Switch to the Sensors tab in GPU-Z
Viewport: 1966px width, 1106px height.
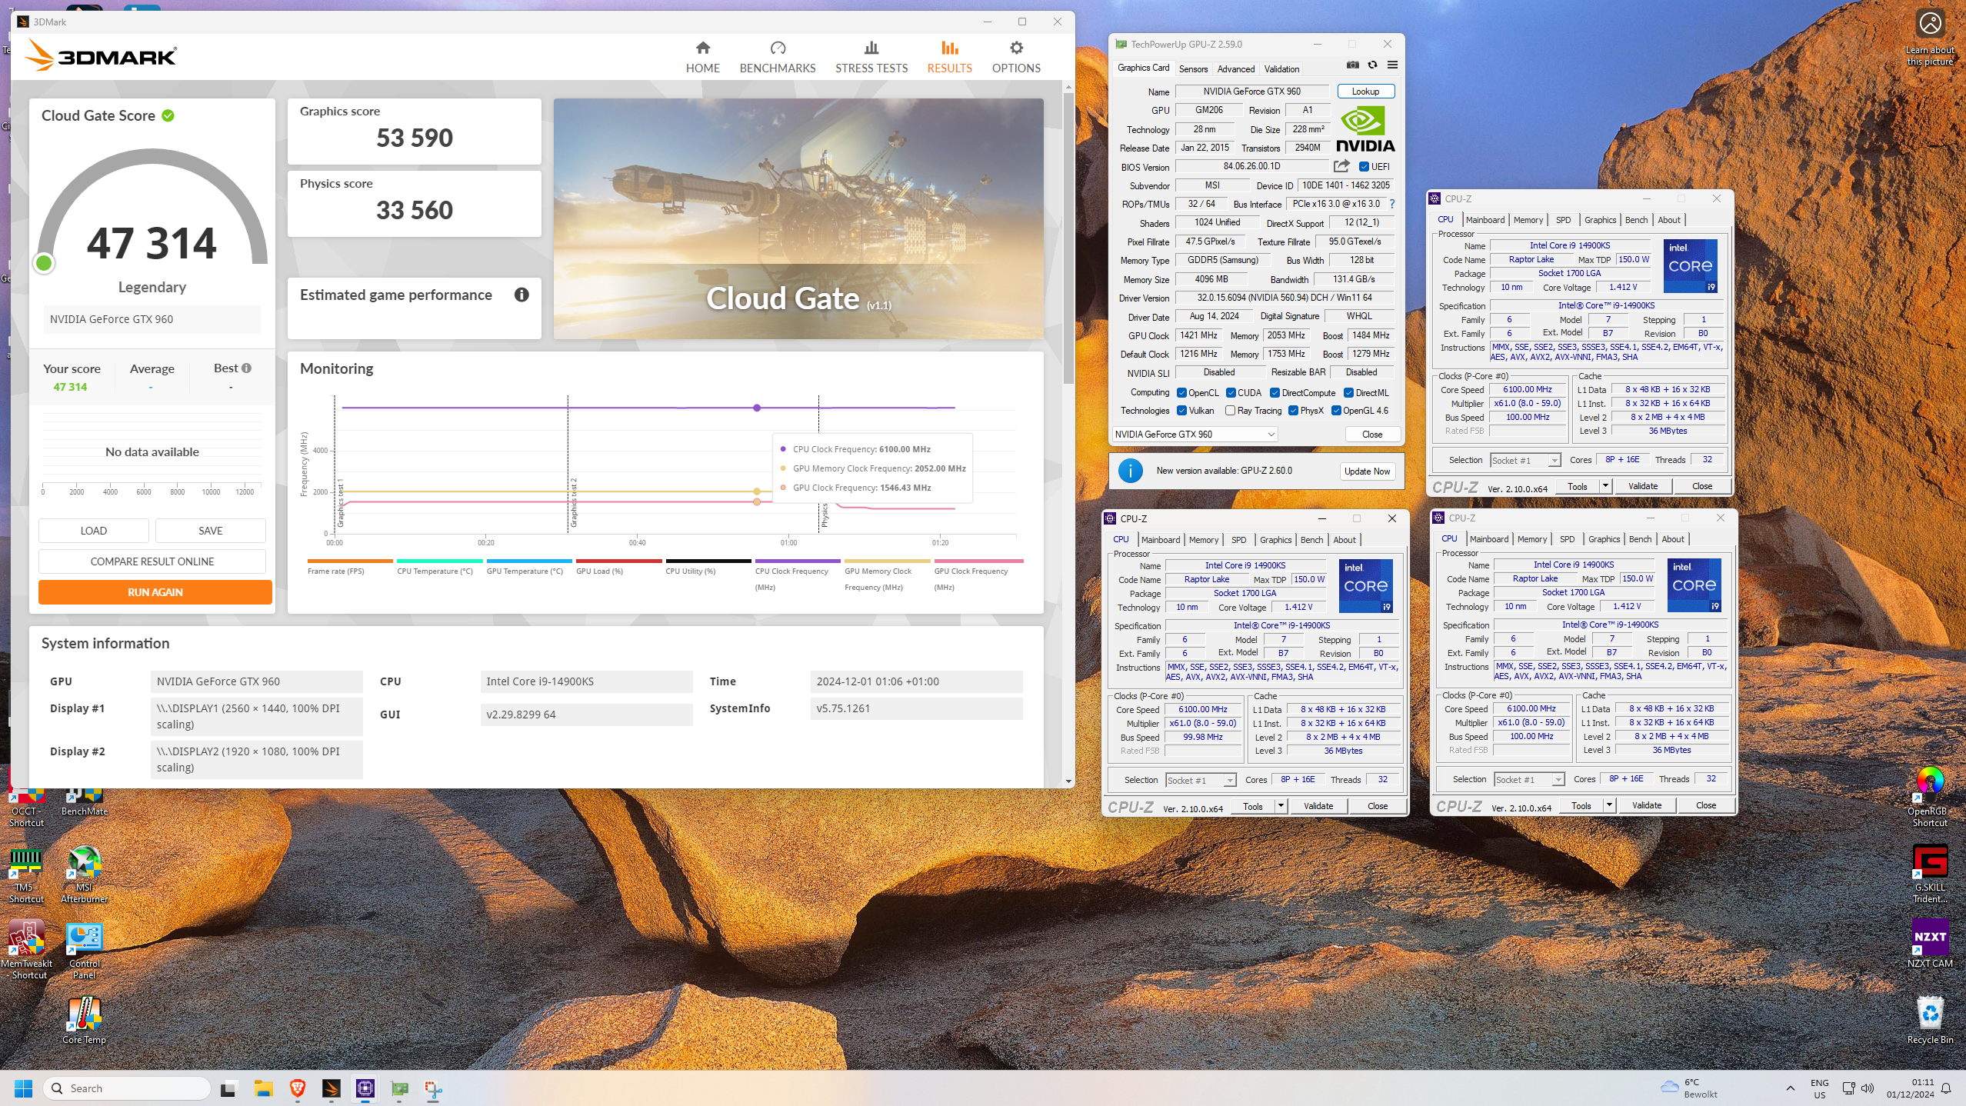(1194, 68)
